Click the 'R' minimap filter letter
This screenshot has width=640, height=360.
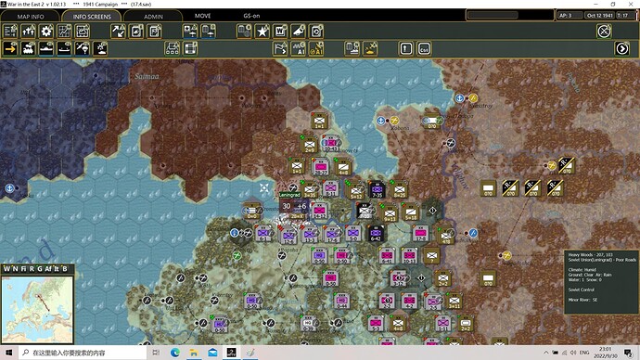[x=32, y=268]
